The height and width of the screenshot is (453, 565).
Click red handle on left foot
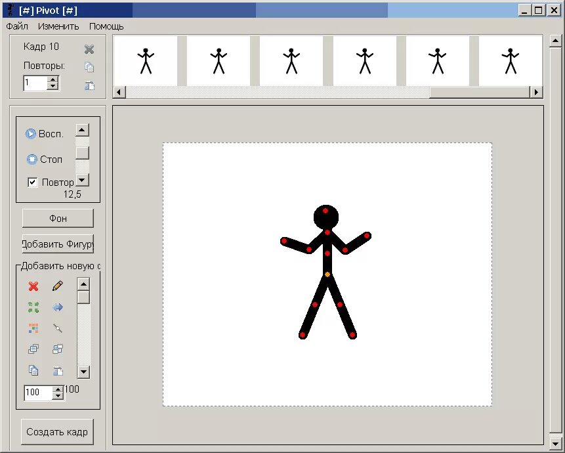pos(303,335)
